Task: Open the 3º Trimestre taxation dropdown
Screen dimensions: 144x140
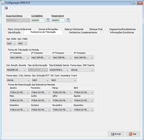Action: 62,58
